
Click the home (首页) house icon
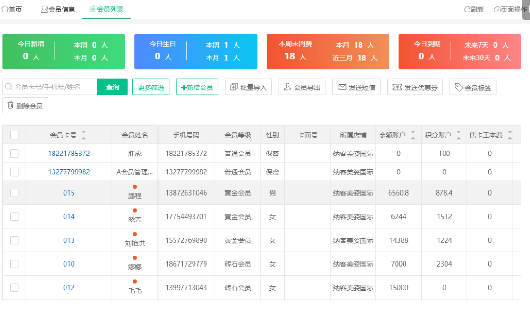(5, 9)
